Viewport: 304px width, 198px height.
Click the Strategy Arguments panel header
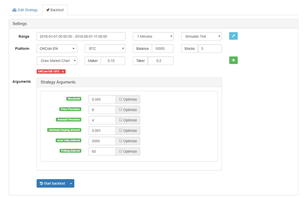[x=129, y=82]
